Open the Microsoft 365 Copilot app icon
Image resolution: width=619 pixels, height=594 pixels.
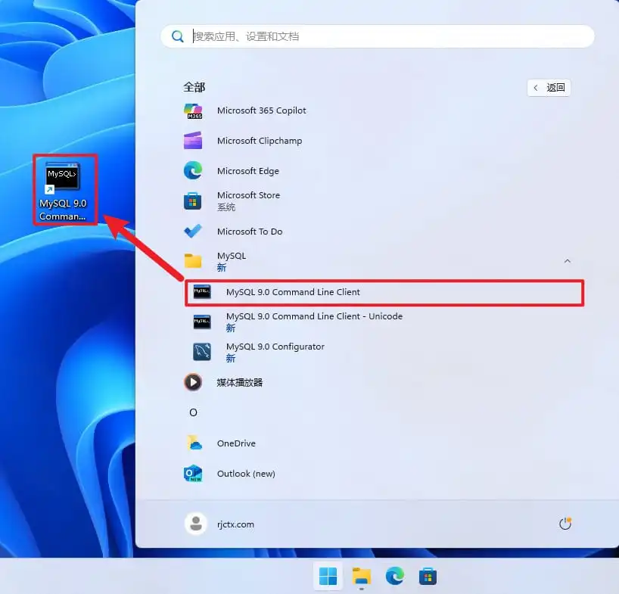coord(193,111)
